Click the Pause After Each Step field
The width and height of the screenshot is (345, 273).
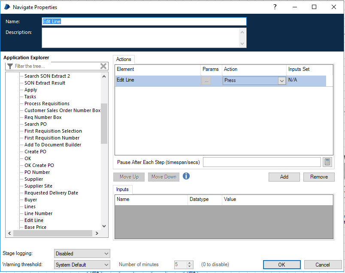261,162
